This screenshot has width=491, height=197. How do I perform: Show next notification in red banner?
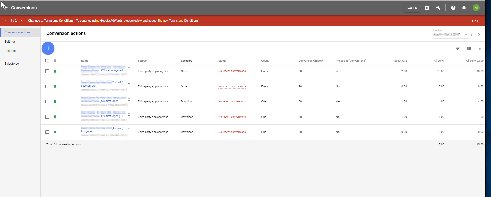point(21,21)
